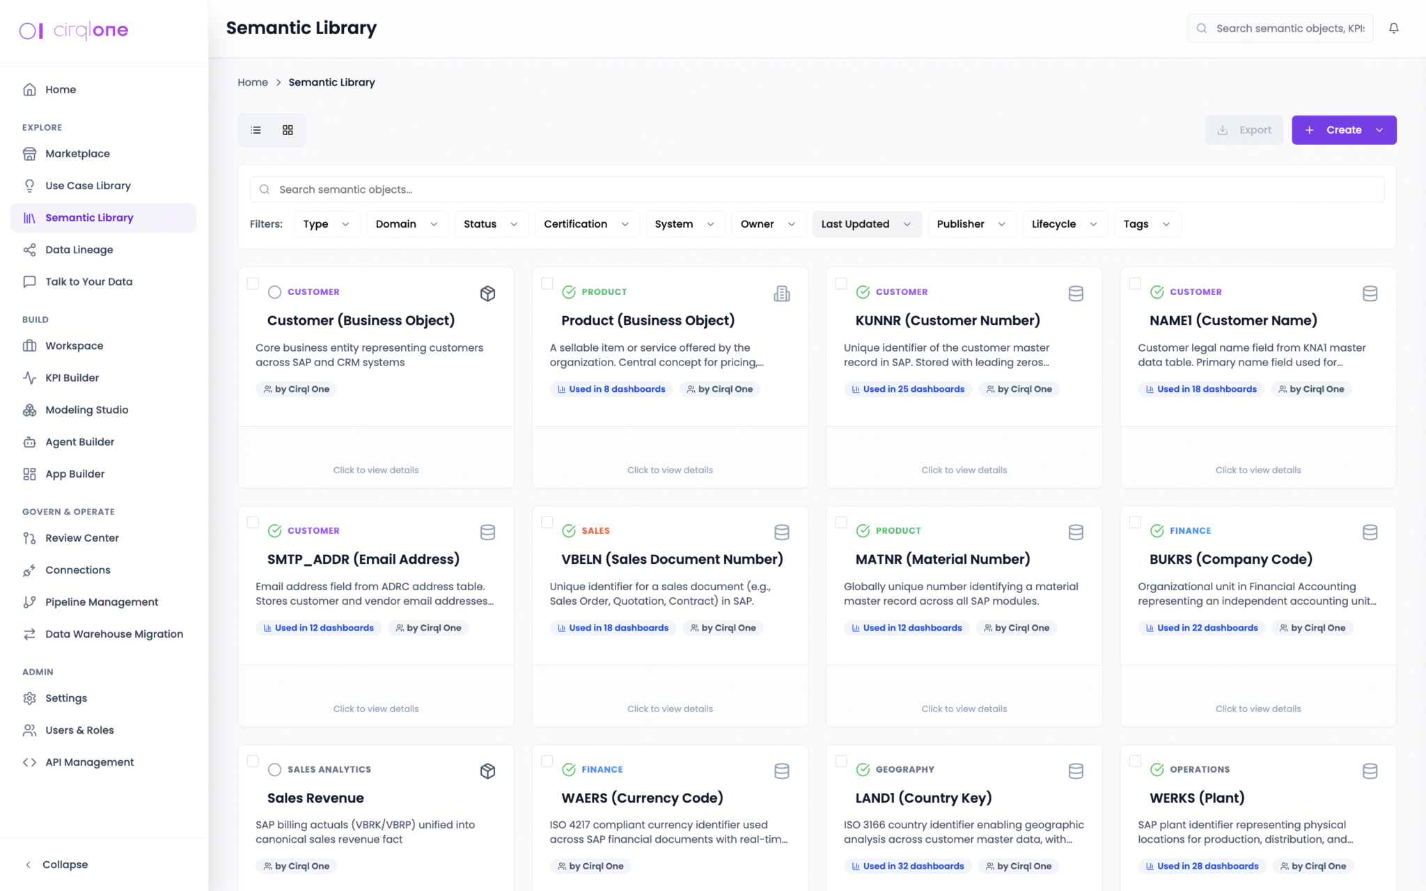This screenshot has height=891, width=1426.
Task: Check the Customer (Business Object) card checkbox
Action: pyautogui.click(x=253, y=283)
